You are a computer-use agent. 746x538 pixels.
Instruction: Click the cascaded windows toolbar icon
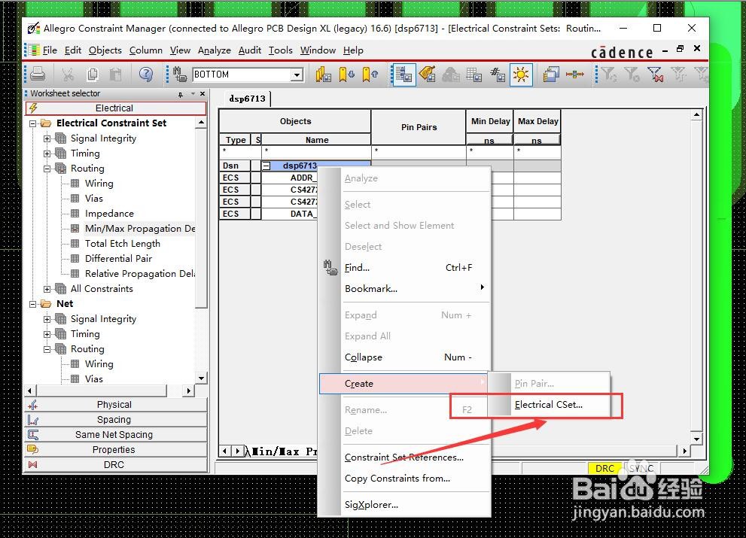pos(550,74)
